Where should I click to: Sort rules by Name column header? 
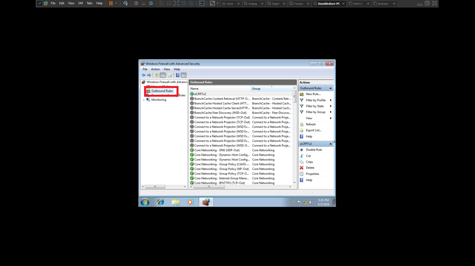[220, 88]
